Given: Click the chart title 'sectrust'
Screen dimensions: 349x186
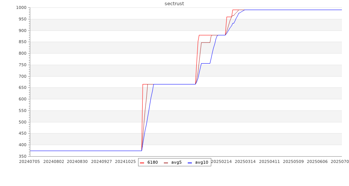Looking at the screenshot, I should [x=174, y=4].
